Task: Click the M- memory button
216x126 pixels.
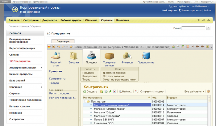Action: (202, 47)
